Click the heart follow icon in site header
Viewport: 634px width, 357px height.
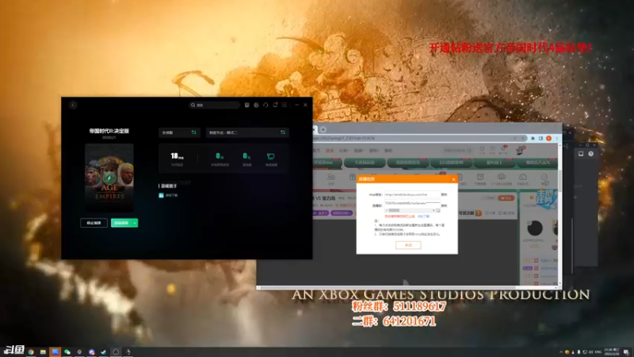click(492, 149)
